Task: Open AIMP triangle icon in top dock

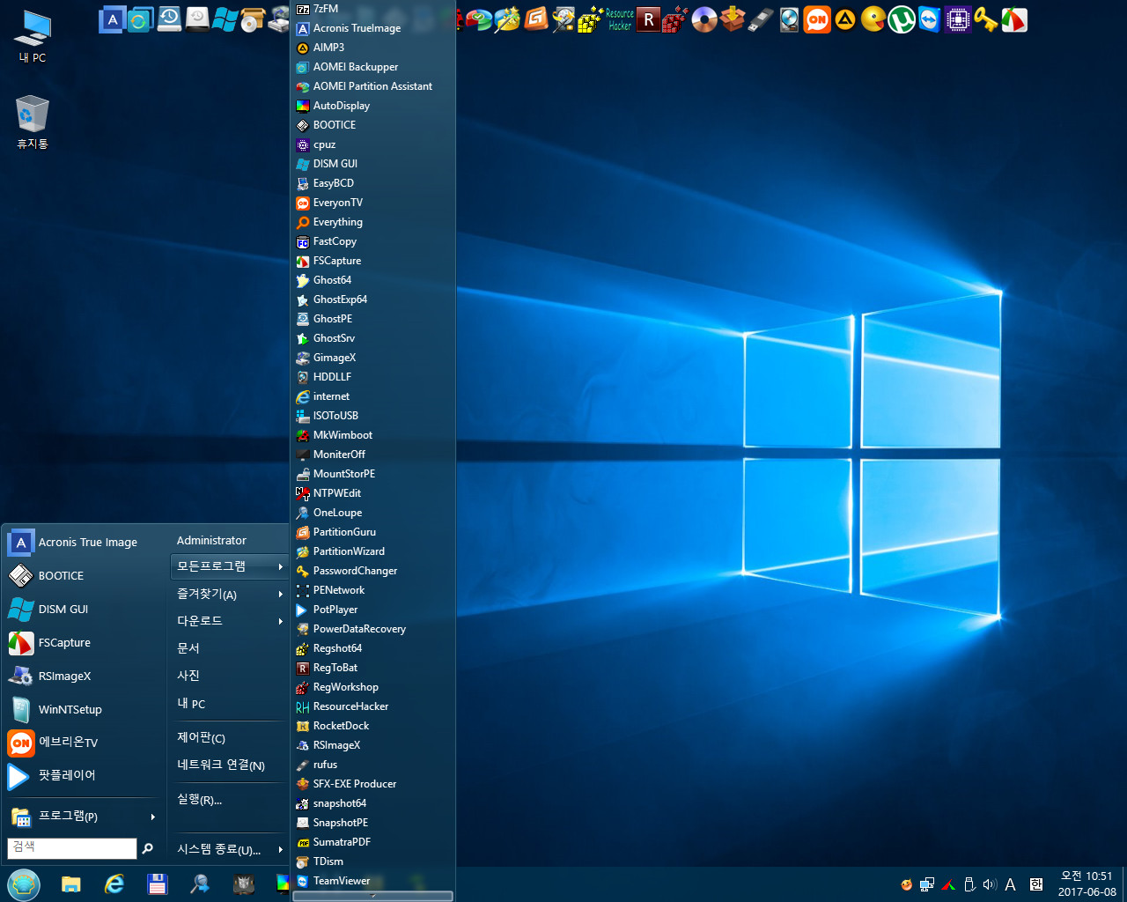Action: coord(845,19)
